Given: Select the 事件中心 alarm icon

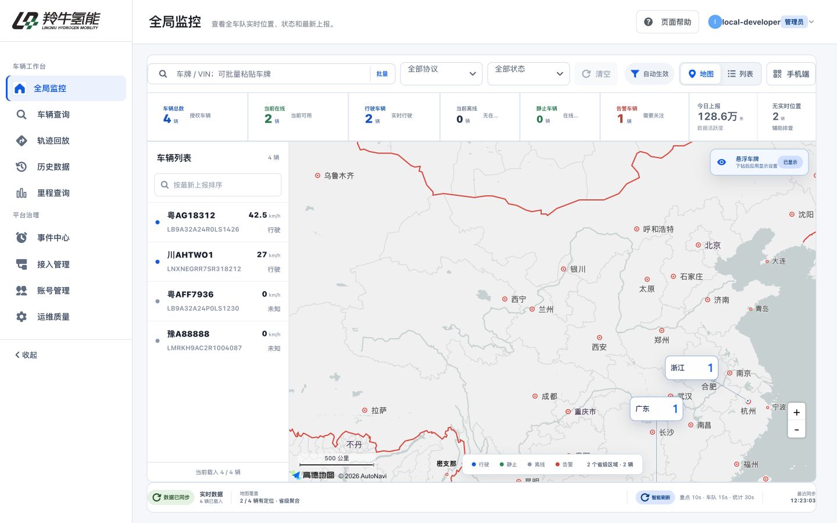Looking at the screenshot, I should tap(22, 238).
